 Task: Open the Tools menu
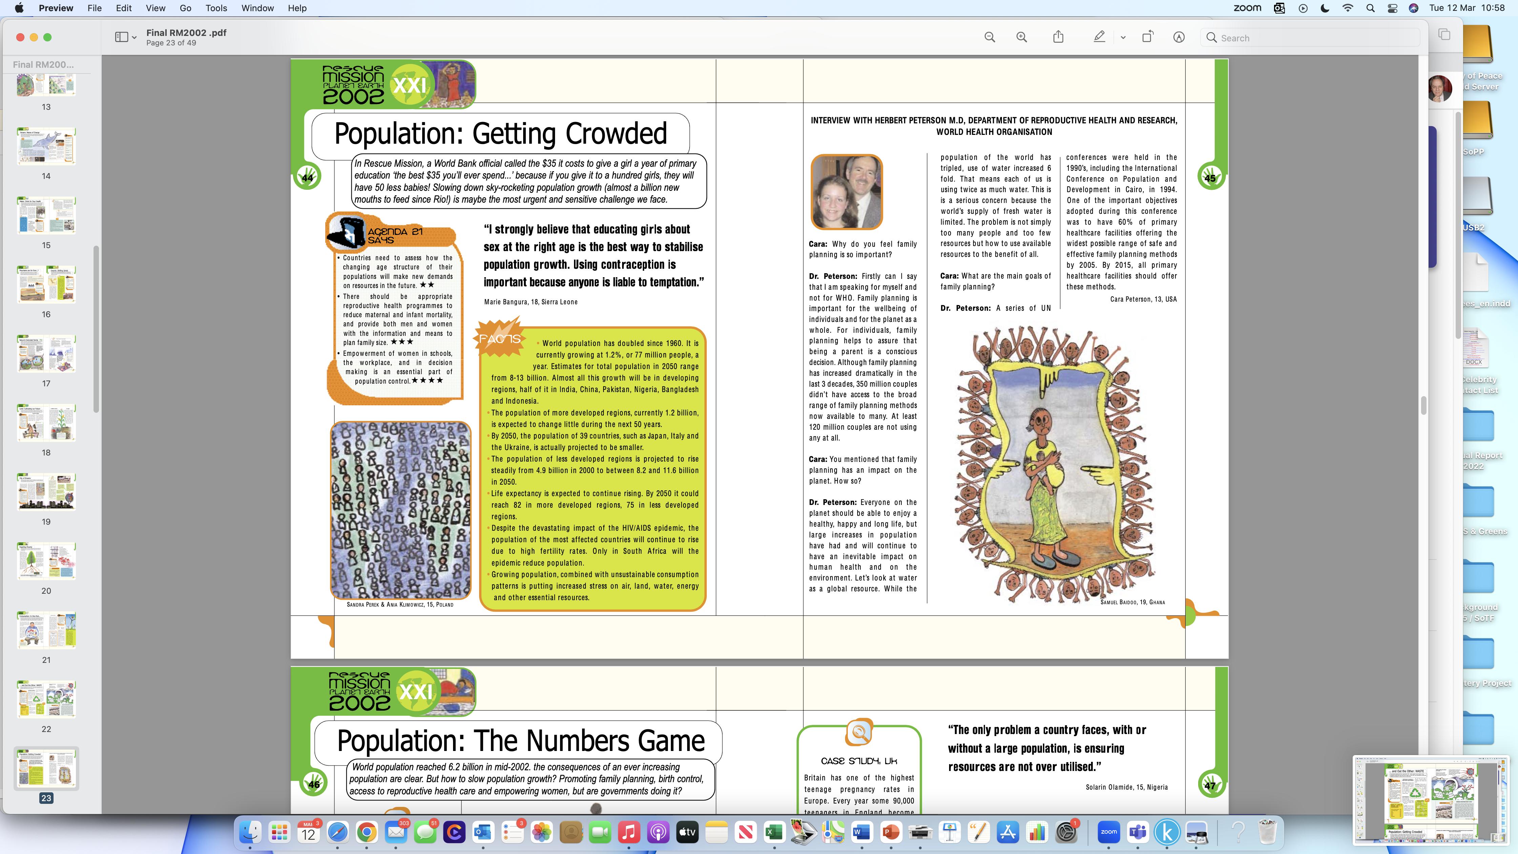pyautogui.click(x=216, y=8)
